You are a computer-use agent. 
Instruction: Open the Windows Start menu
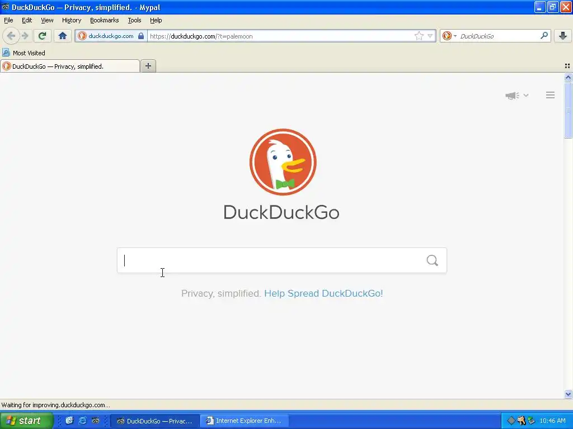[27, 421]
